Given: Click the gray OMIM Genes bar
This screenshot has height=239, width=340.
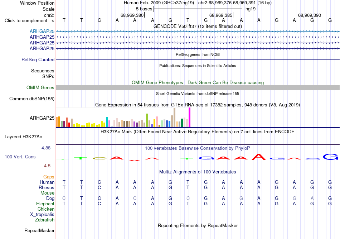Looking at the screenshot, I should click(198, 87).
